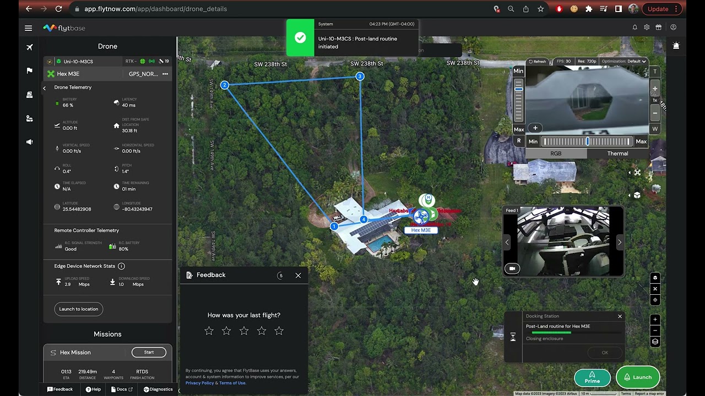Open the megaphone alerts sidebar icon

(30, 142)
